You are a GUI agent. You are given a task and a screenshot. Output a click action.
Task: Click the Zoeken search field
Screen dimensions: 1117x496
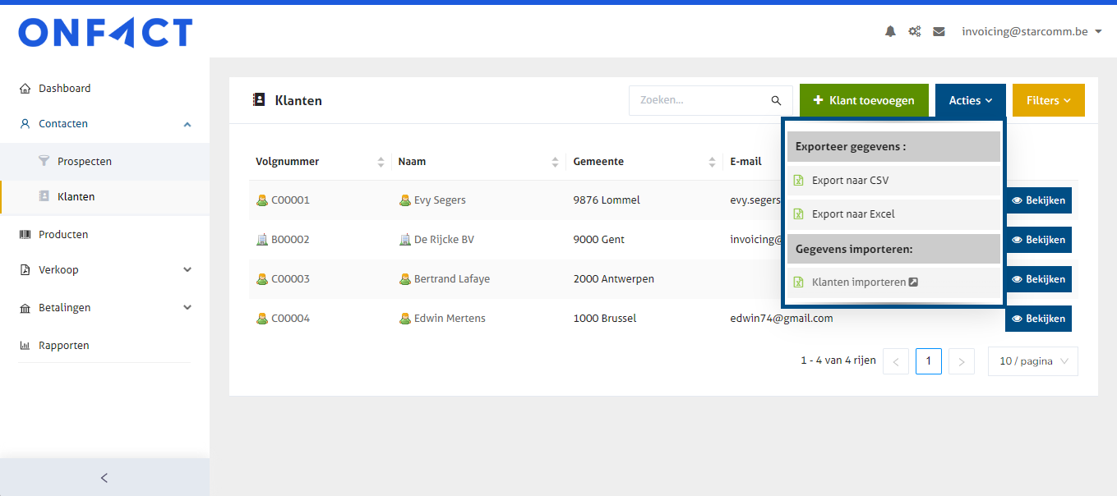pos(699,100)
